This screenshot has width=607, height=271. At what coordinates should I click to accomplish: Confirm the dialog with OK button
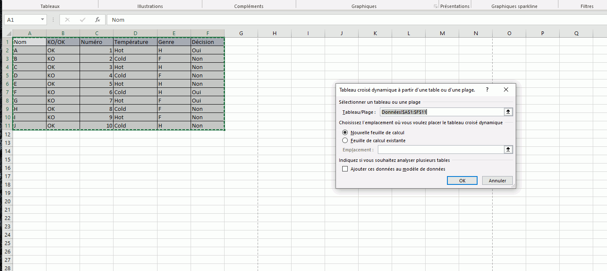coord(462,181)
